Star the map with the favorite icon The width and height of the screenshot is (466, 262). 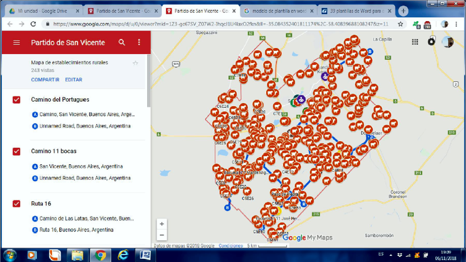coord(136,63)
